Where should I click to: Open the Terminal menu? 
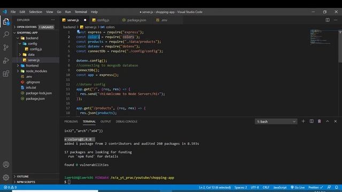click(x=81, y=12)
